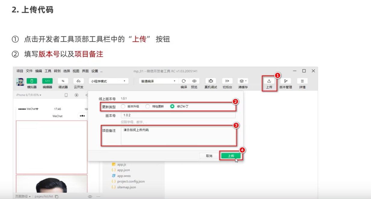
Task: Click the portrait image in simulator
Action: (x=51, y=184)
